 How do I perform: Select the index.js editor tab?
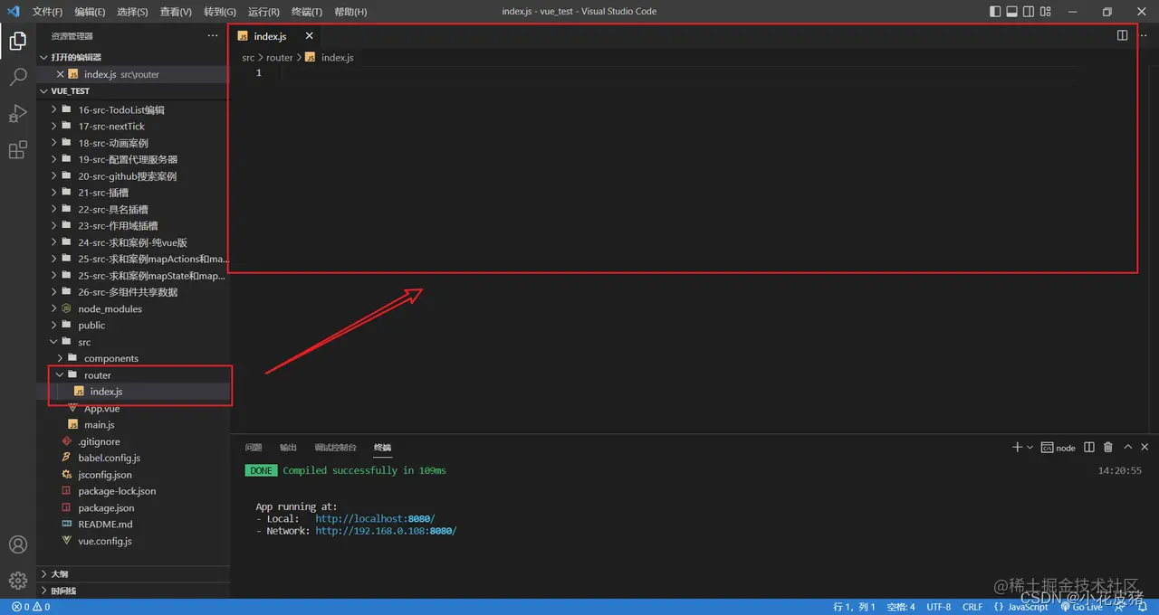tap(270, 36)
